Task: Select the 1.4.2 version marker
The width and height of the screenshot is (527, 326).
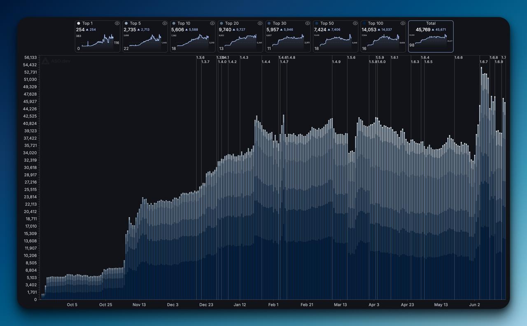Action: click(232, 62)
